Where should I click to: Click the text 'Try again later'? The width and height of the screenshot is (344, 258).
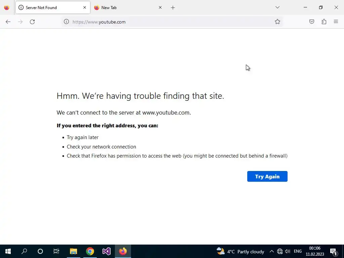click(x=83, y=137)
